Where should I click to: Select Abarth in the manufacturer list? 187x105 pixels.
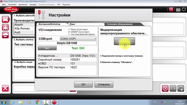point(24,25)
